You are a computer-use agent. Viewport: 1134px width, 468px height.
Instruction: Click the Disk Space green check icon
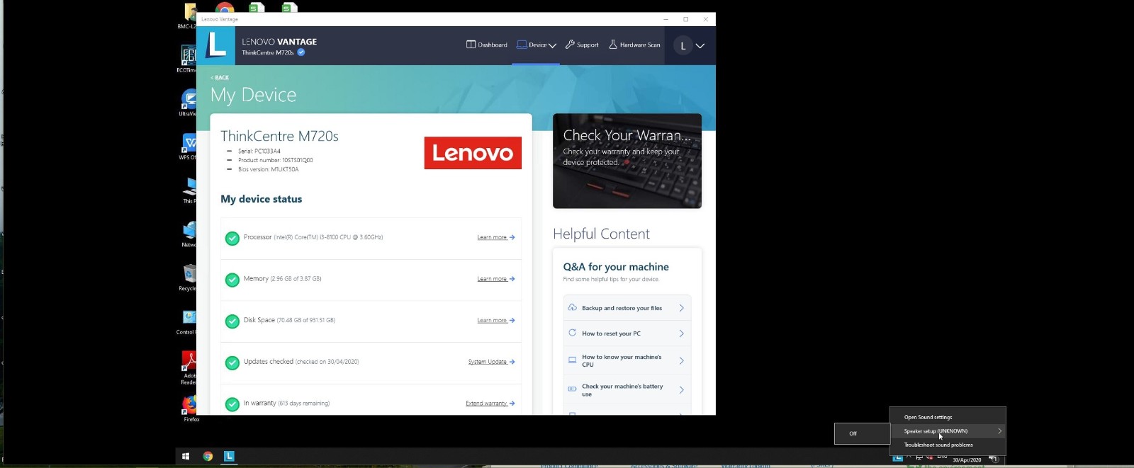coord(232,321)
